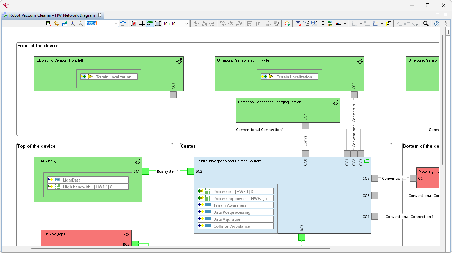Toggle the black-corner frame icon

(158, 24)
